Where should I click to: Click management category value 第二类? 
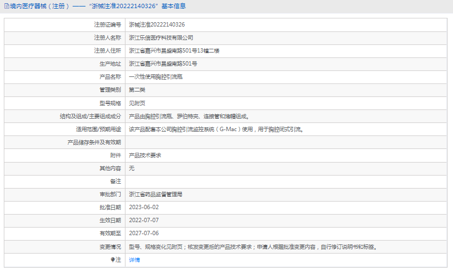137,90
